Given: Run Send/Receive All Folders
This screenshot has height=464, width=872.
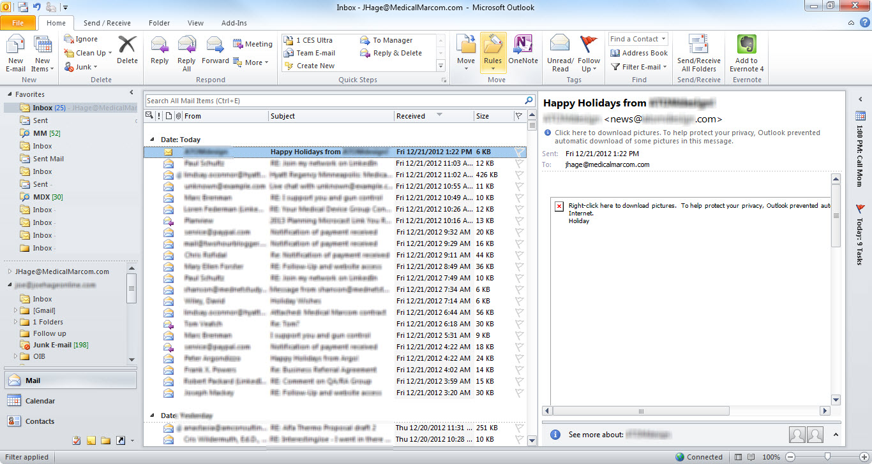Looking at the screenshot, I should coord(699,54).
